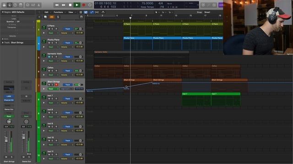The width and height of the screenshot is (293, 164).
Task: Toggle the orange H hide tracks button
Action: 52,17
